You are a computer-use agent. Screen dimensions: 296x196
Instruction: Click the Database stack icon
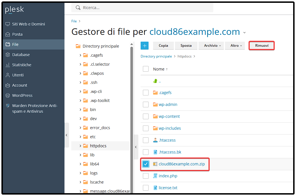pyautogui.click(x=8, y=55)
